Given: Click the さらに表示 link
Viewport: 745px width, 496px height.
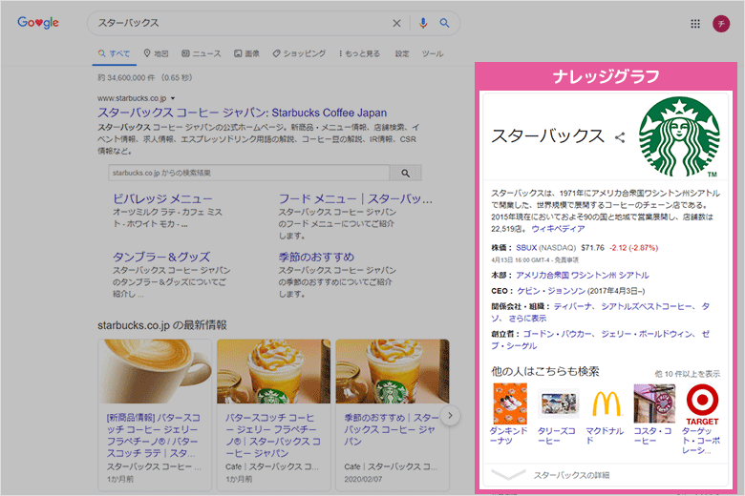Looking at the screenshot, I should point(527,318).
